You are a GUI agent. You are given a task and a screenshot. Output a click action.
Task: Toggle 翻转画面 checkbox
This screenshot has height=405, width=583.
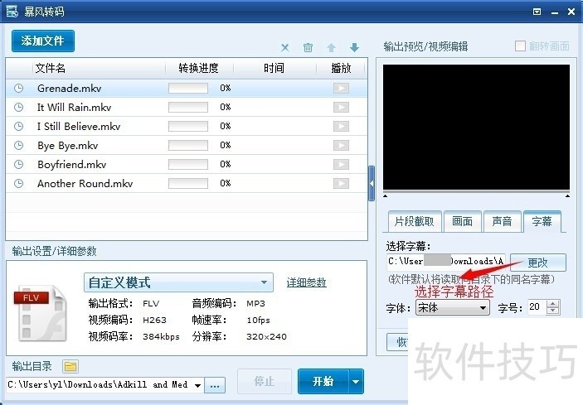coord(520,46)
